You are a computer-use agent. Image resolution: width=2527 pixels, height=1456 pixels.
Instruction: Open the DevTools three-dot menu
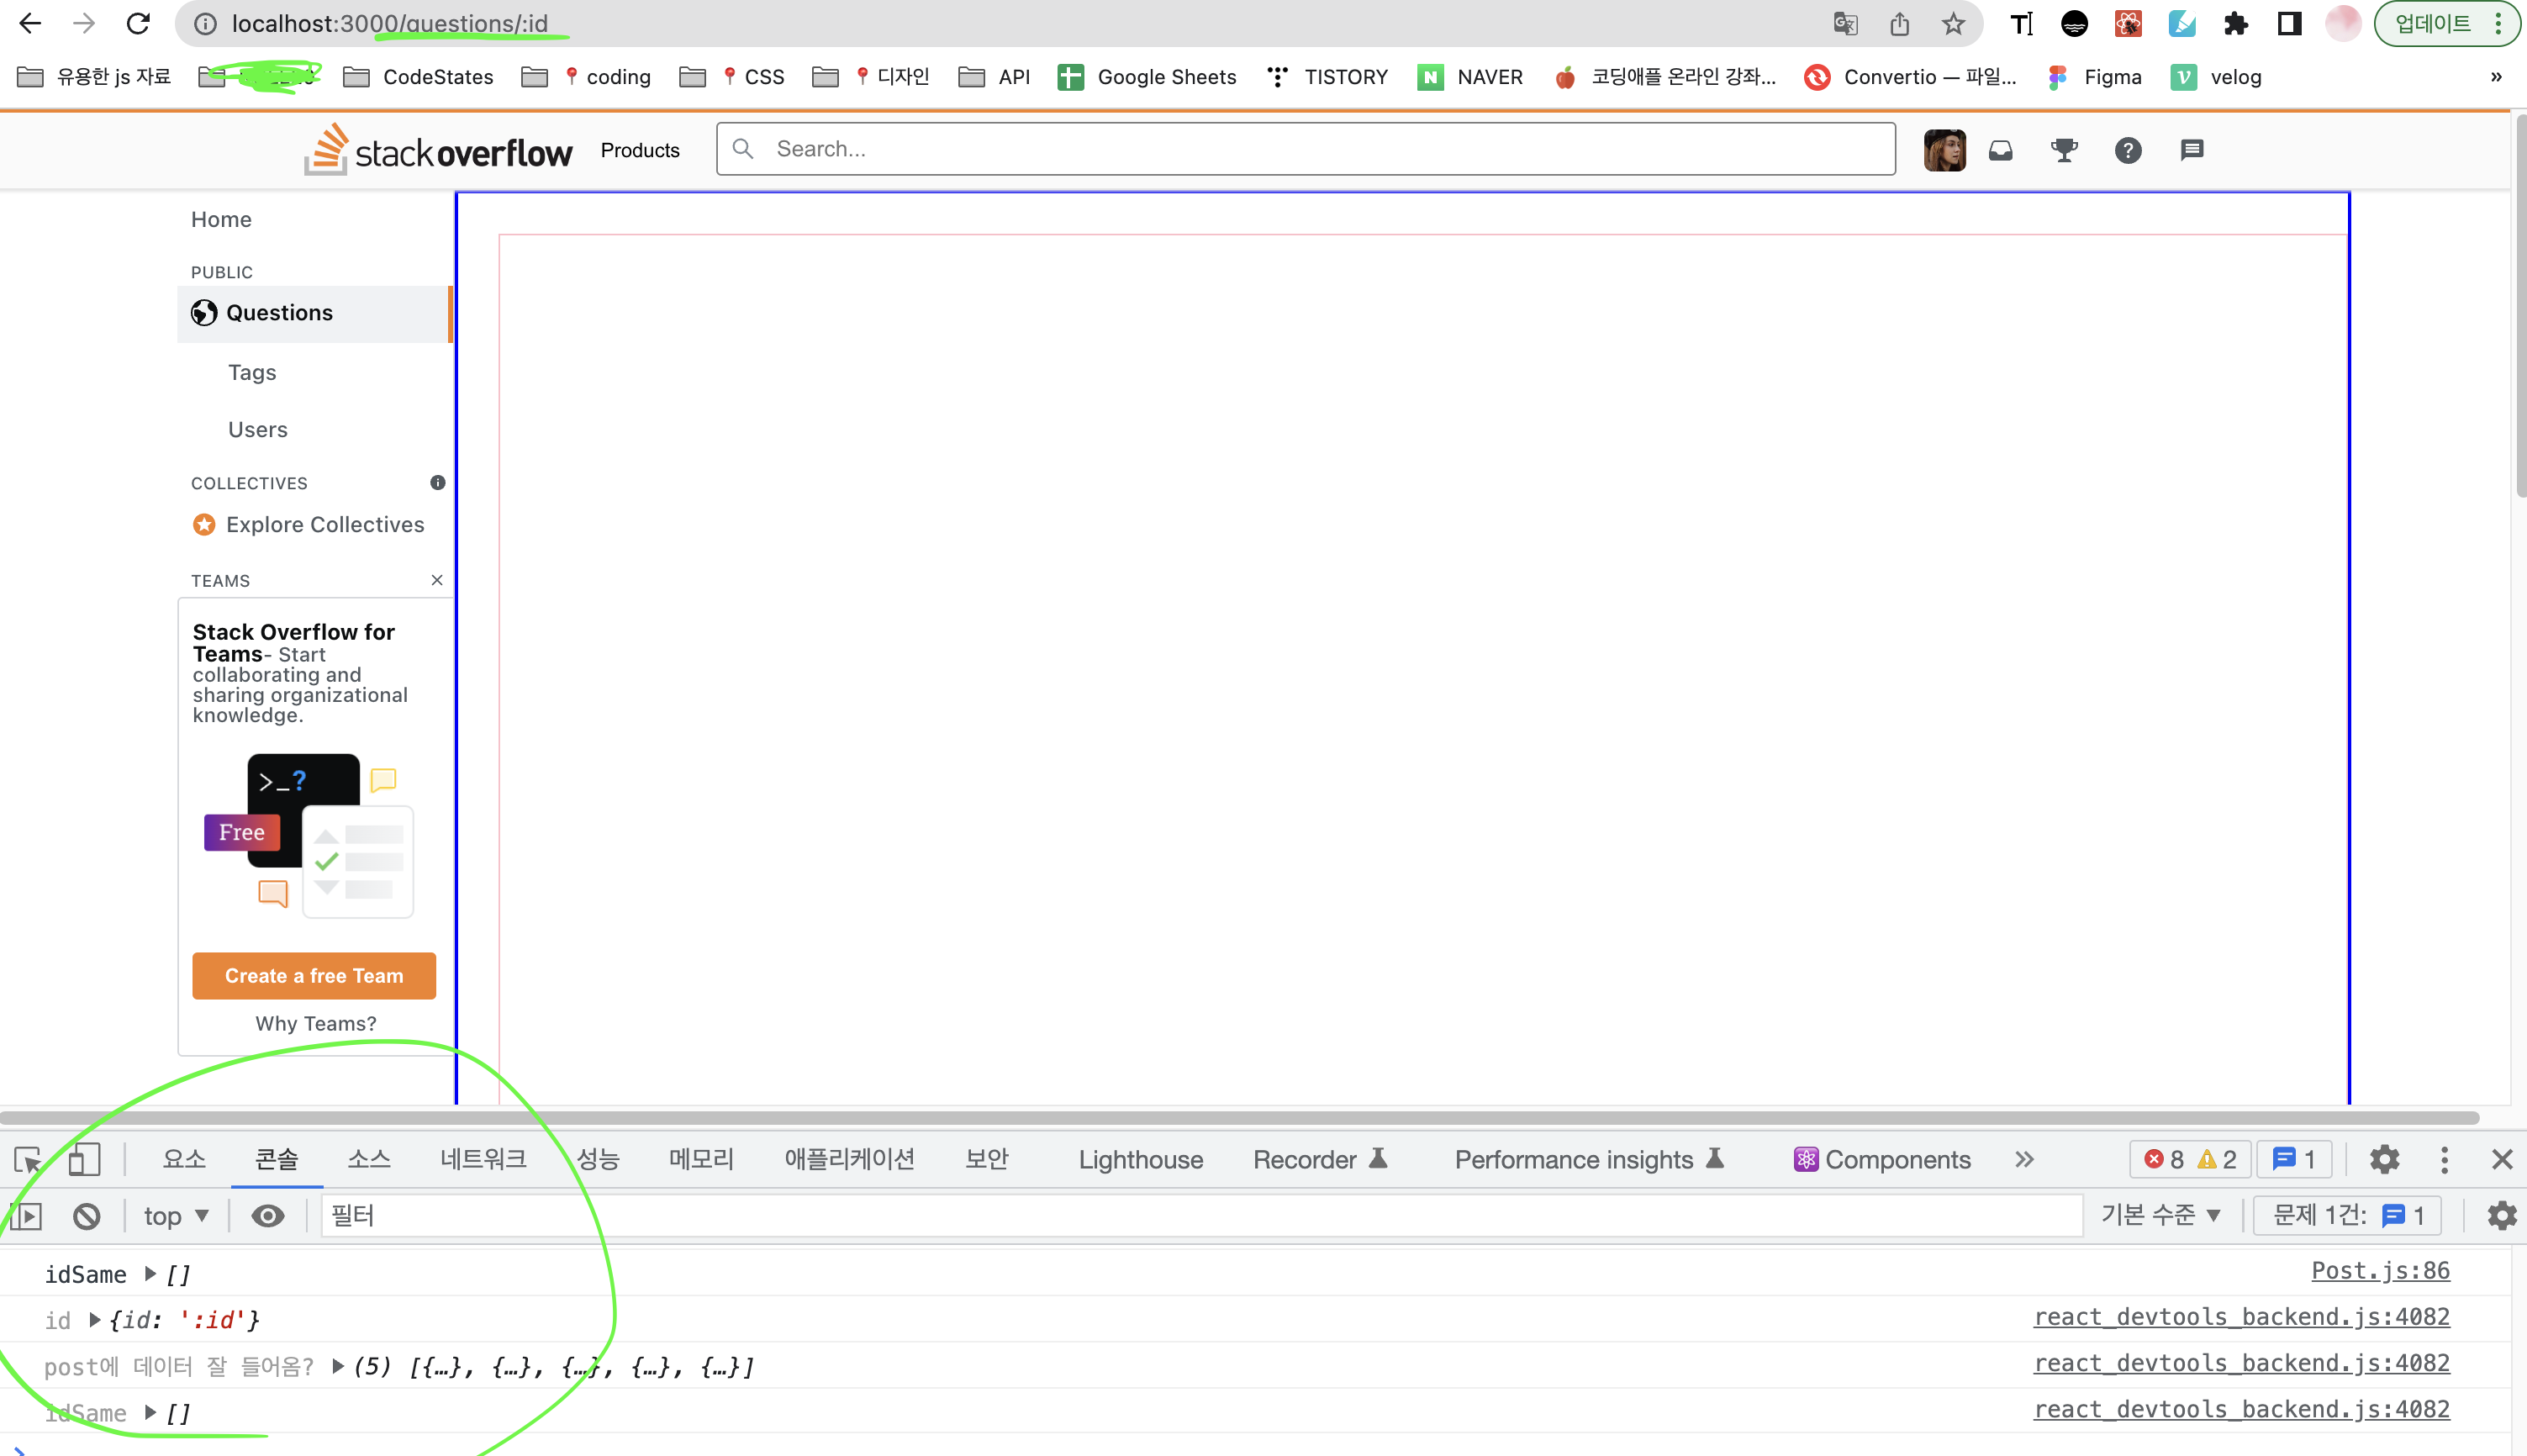(2444, 1159)
